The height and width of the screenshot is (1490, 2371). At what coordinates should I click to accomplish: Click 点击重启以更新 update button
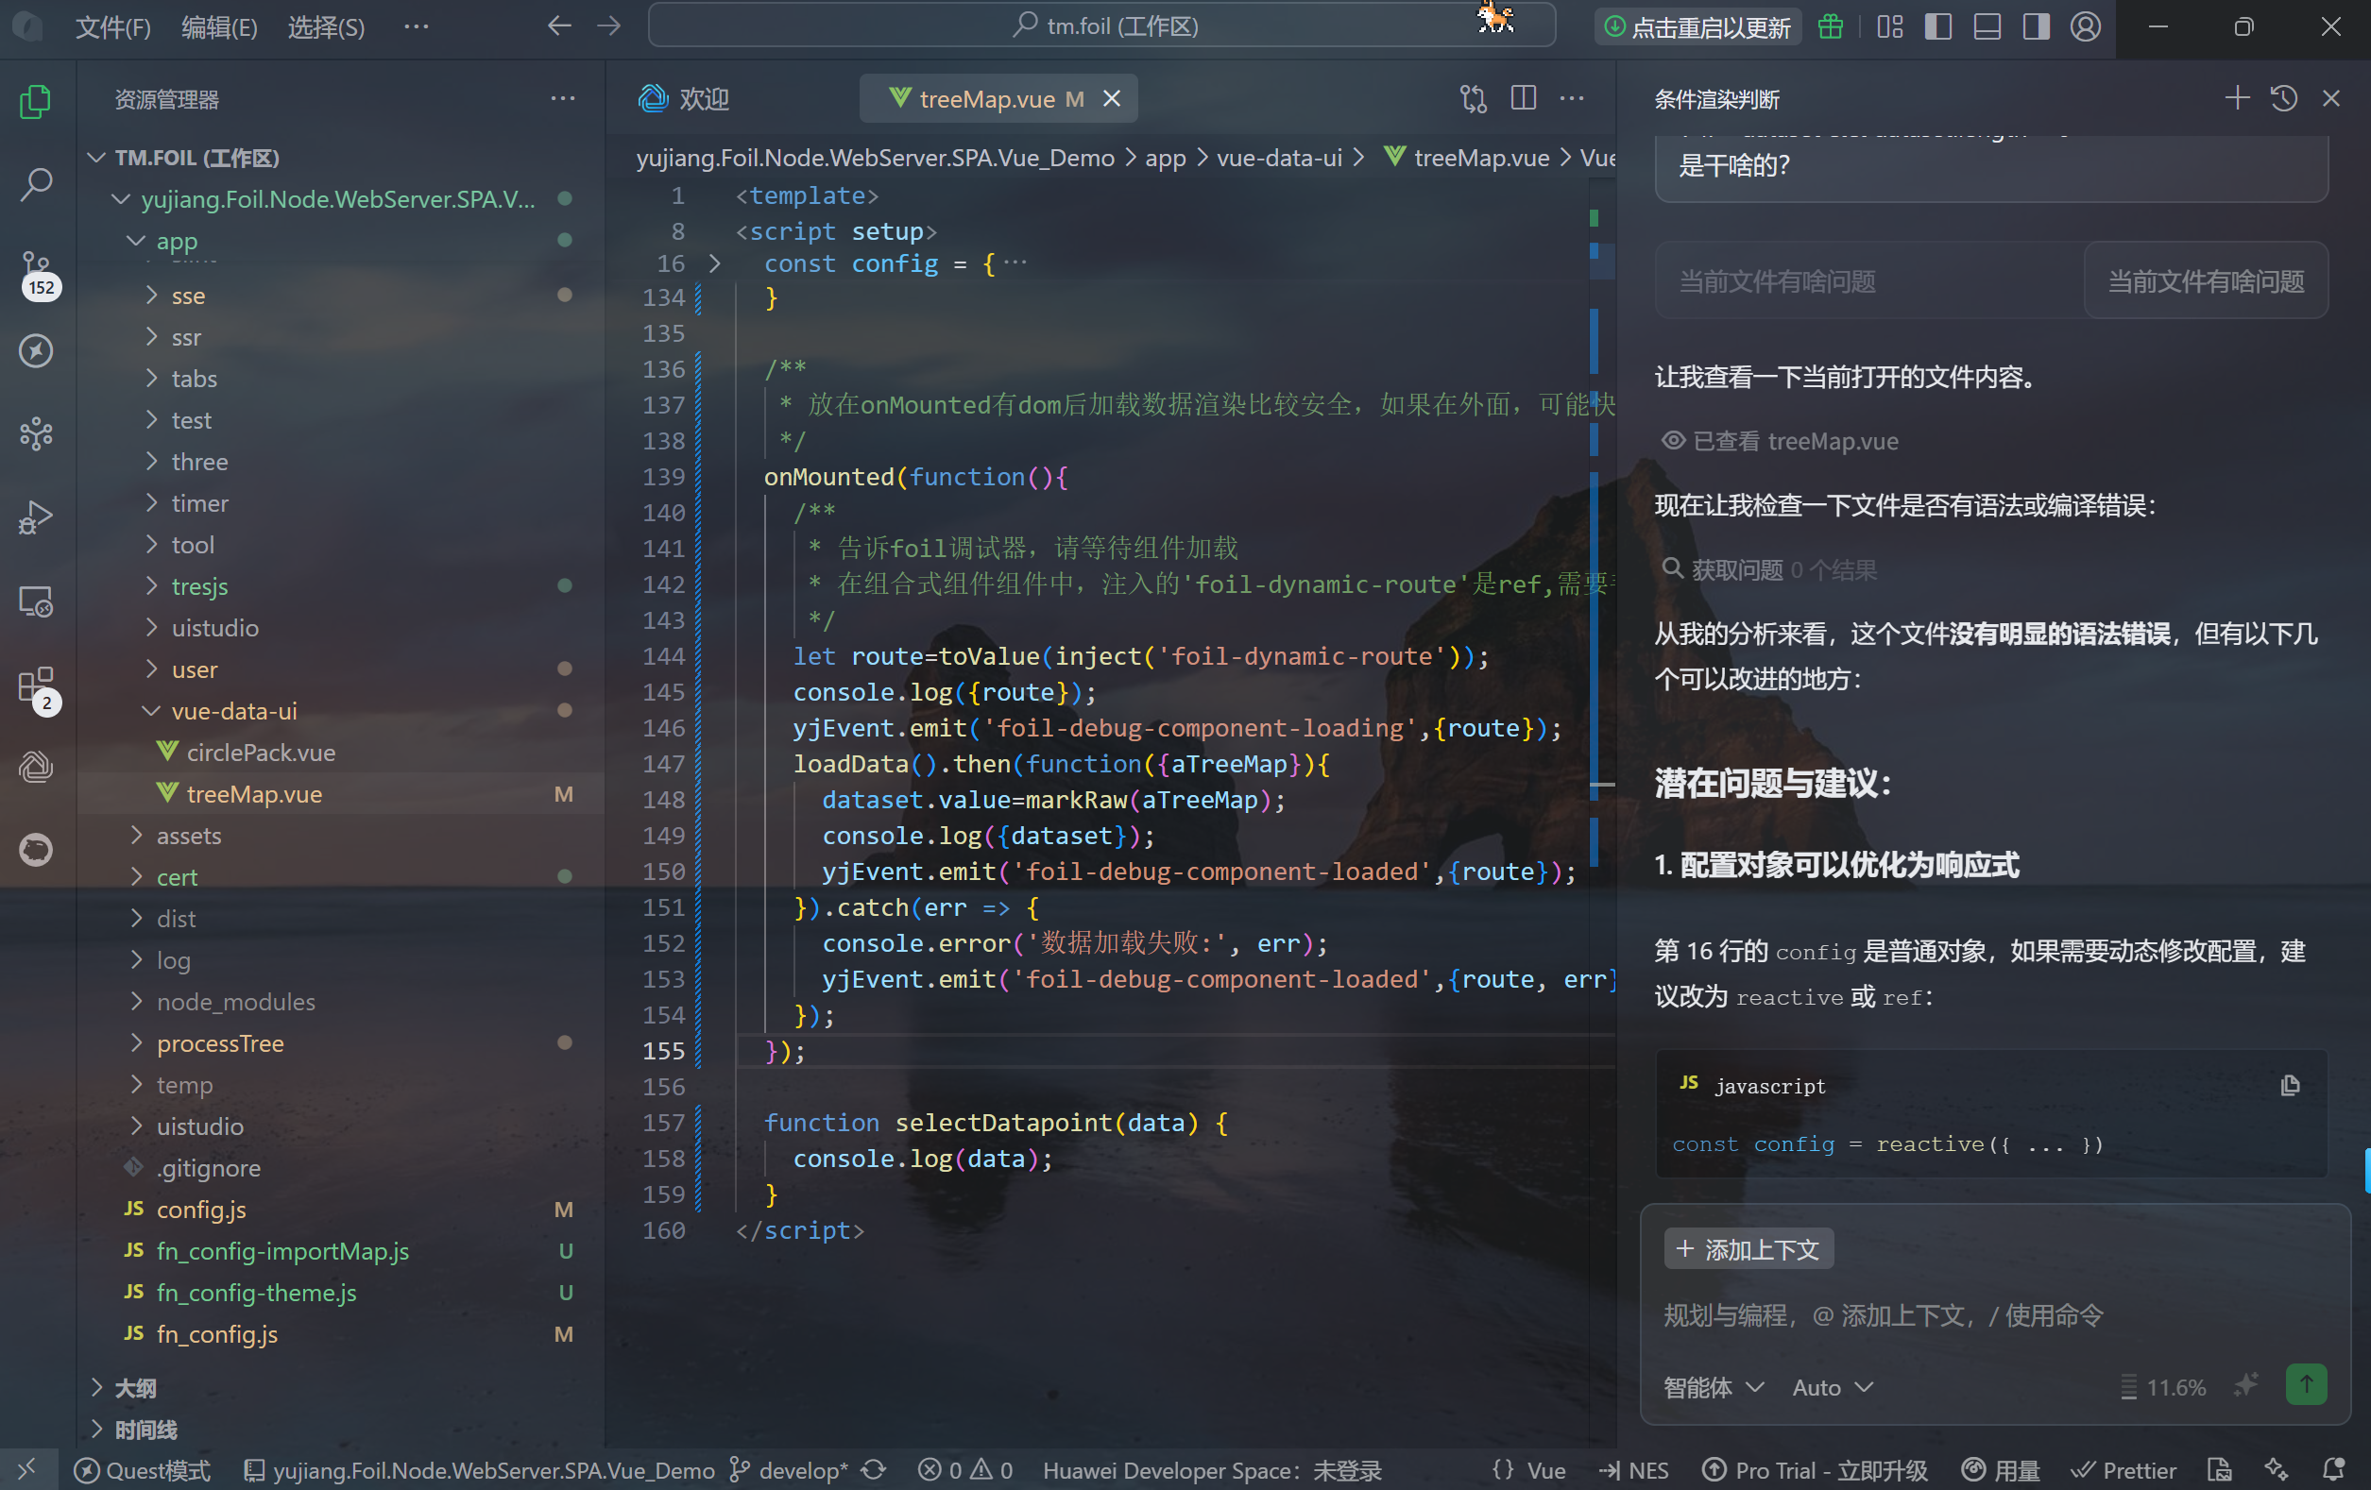(x=1697, y=26)
